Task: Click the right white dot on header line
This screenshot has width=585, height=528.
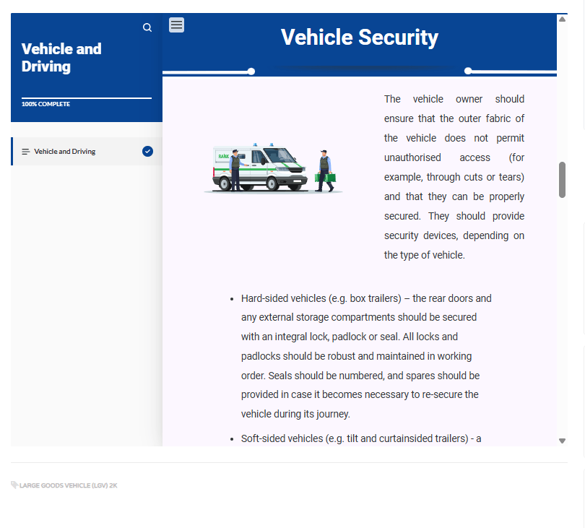Action: (468, 71)
